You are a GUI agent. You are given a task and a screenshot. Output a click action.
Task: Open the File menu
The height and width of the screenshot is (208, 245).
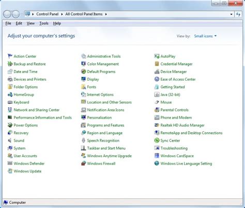[8, 23]
